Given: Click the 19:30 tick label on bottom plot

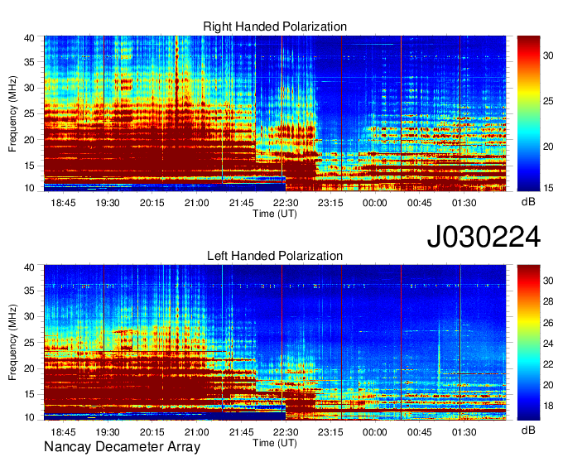Looking at the screenshot, I should (x=108, y=432).
